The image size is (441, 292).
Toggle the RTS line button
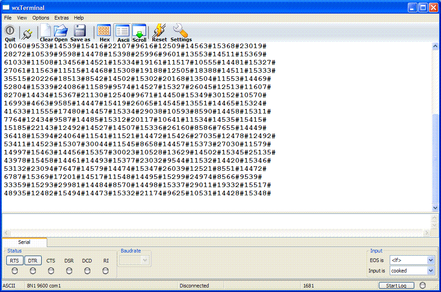tap(15, 261)
